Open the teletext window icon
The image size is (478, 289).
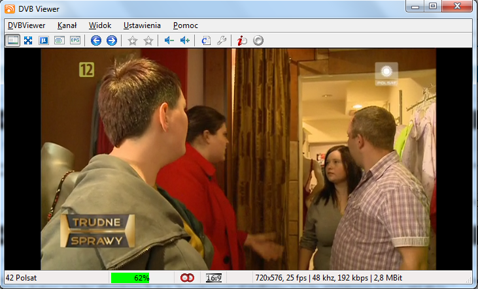(x=60, y=40)
